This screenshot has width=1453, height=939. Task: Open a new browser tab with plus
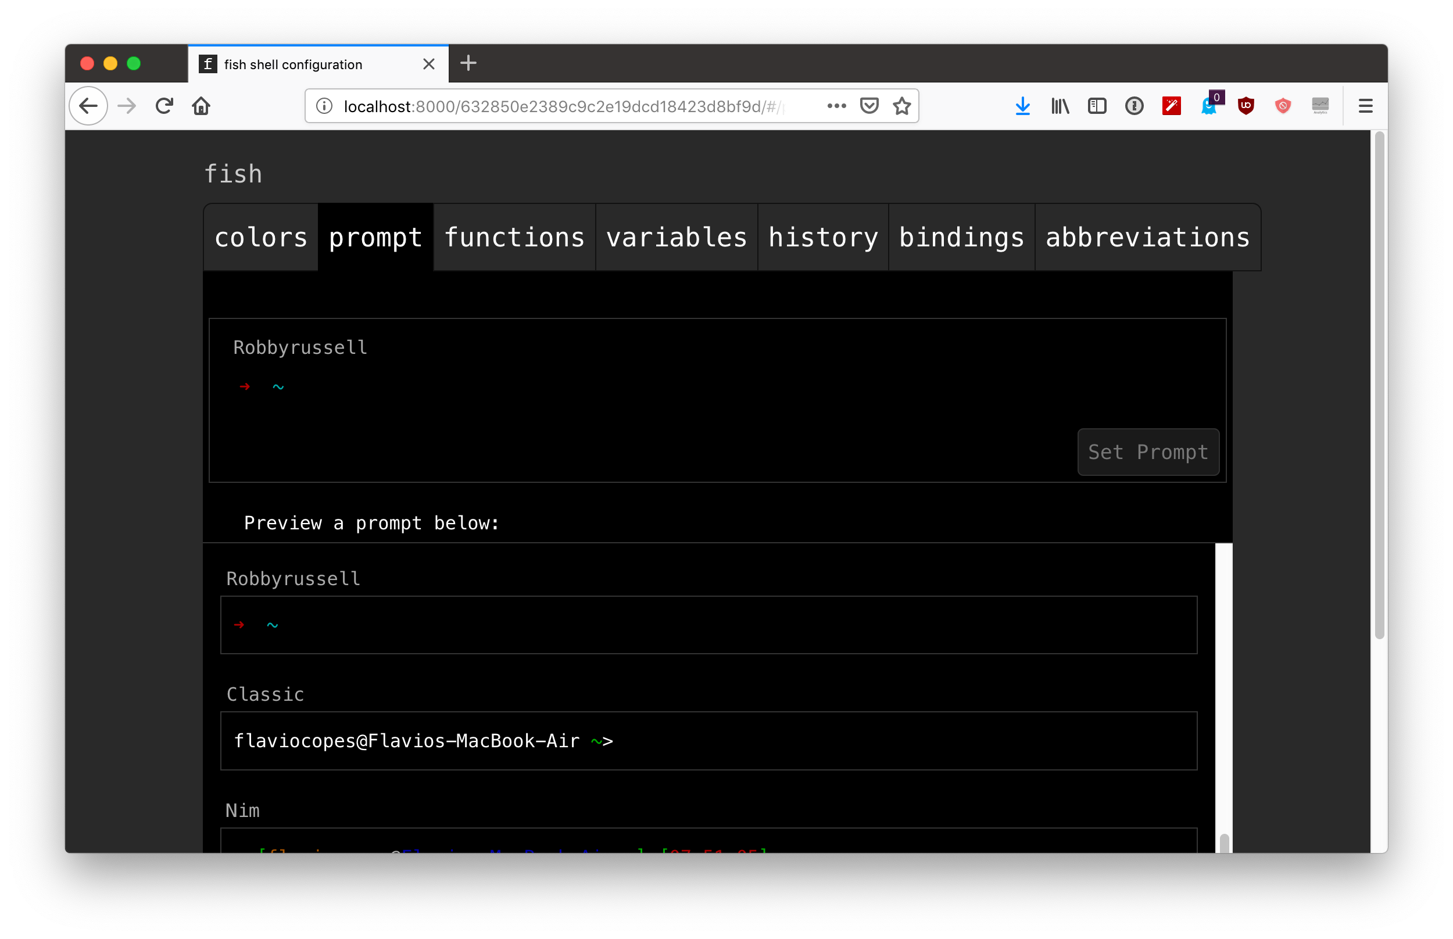pos(468,63)
